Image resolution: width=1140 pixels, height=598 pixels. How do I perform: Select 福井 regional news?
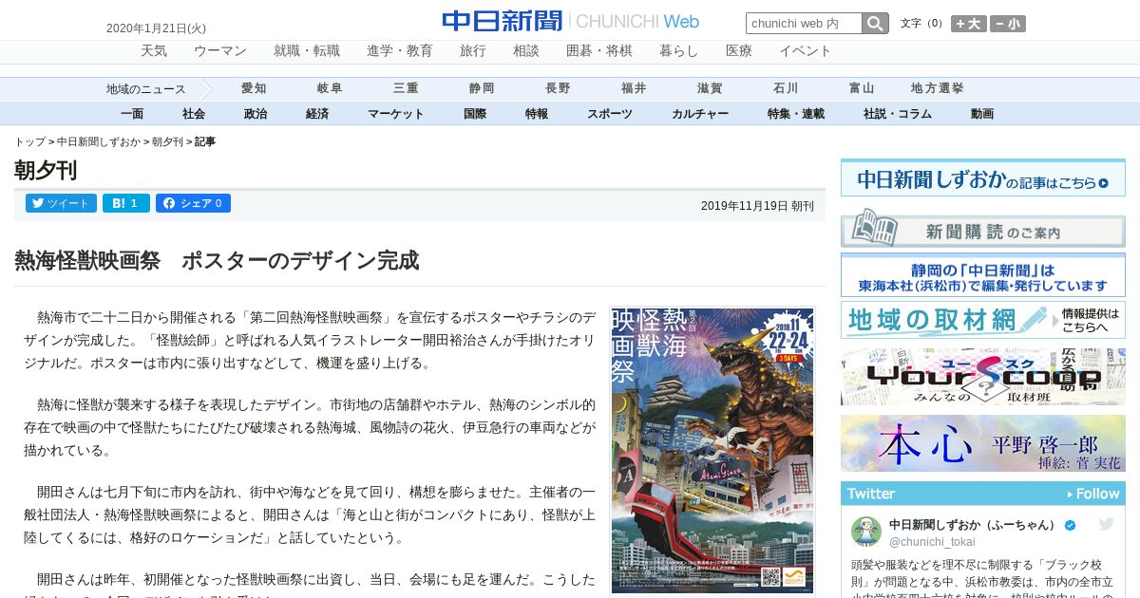coord(634,88)
